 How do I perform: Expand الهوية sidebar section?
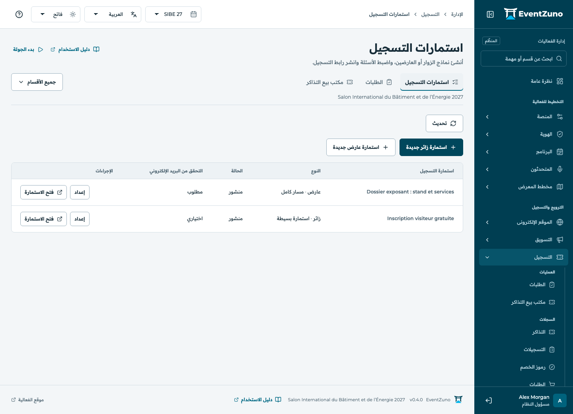(524, 134)
